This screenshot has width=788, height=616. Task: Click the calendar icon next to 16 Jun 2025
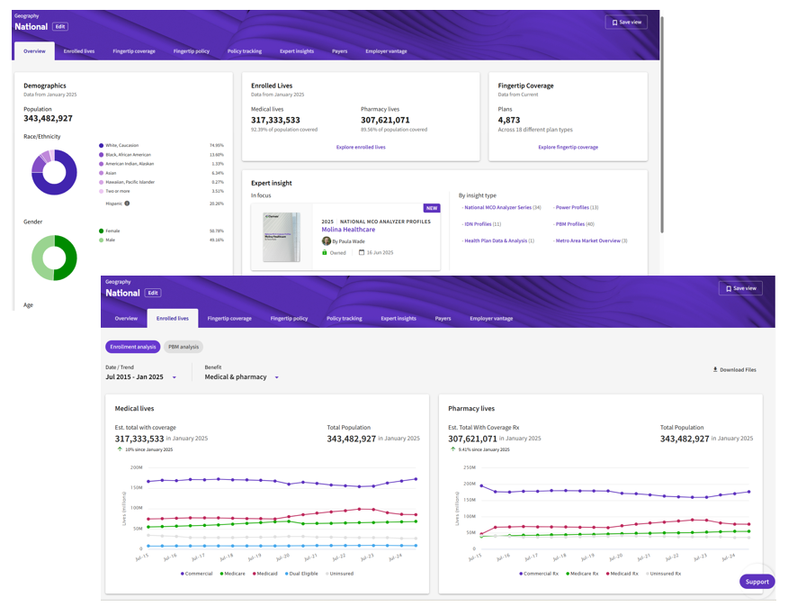coord(362,253)
